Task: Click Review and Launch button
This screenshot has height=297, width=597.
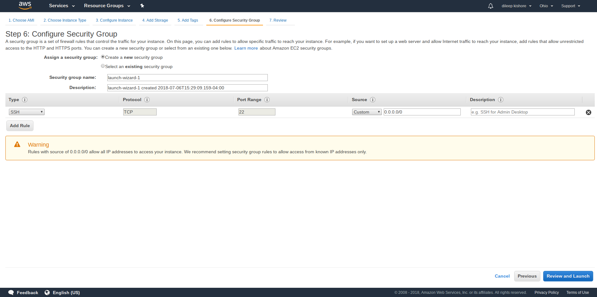Action: pos(568,276)
